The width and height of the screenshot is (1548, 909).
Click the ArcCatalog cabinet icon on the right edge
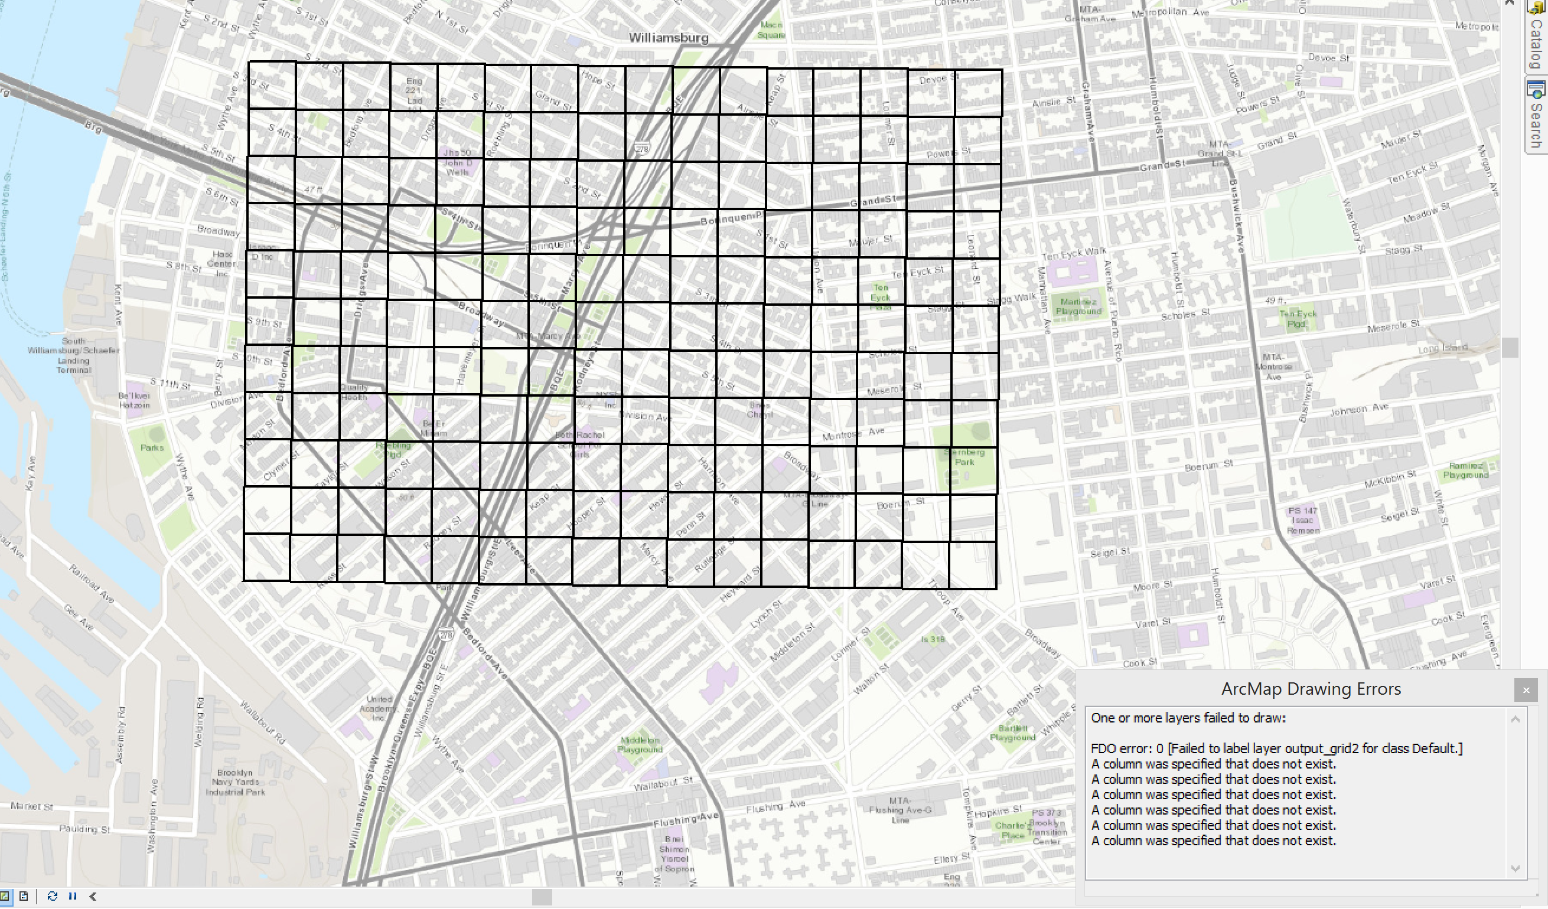click(1537, 8)
